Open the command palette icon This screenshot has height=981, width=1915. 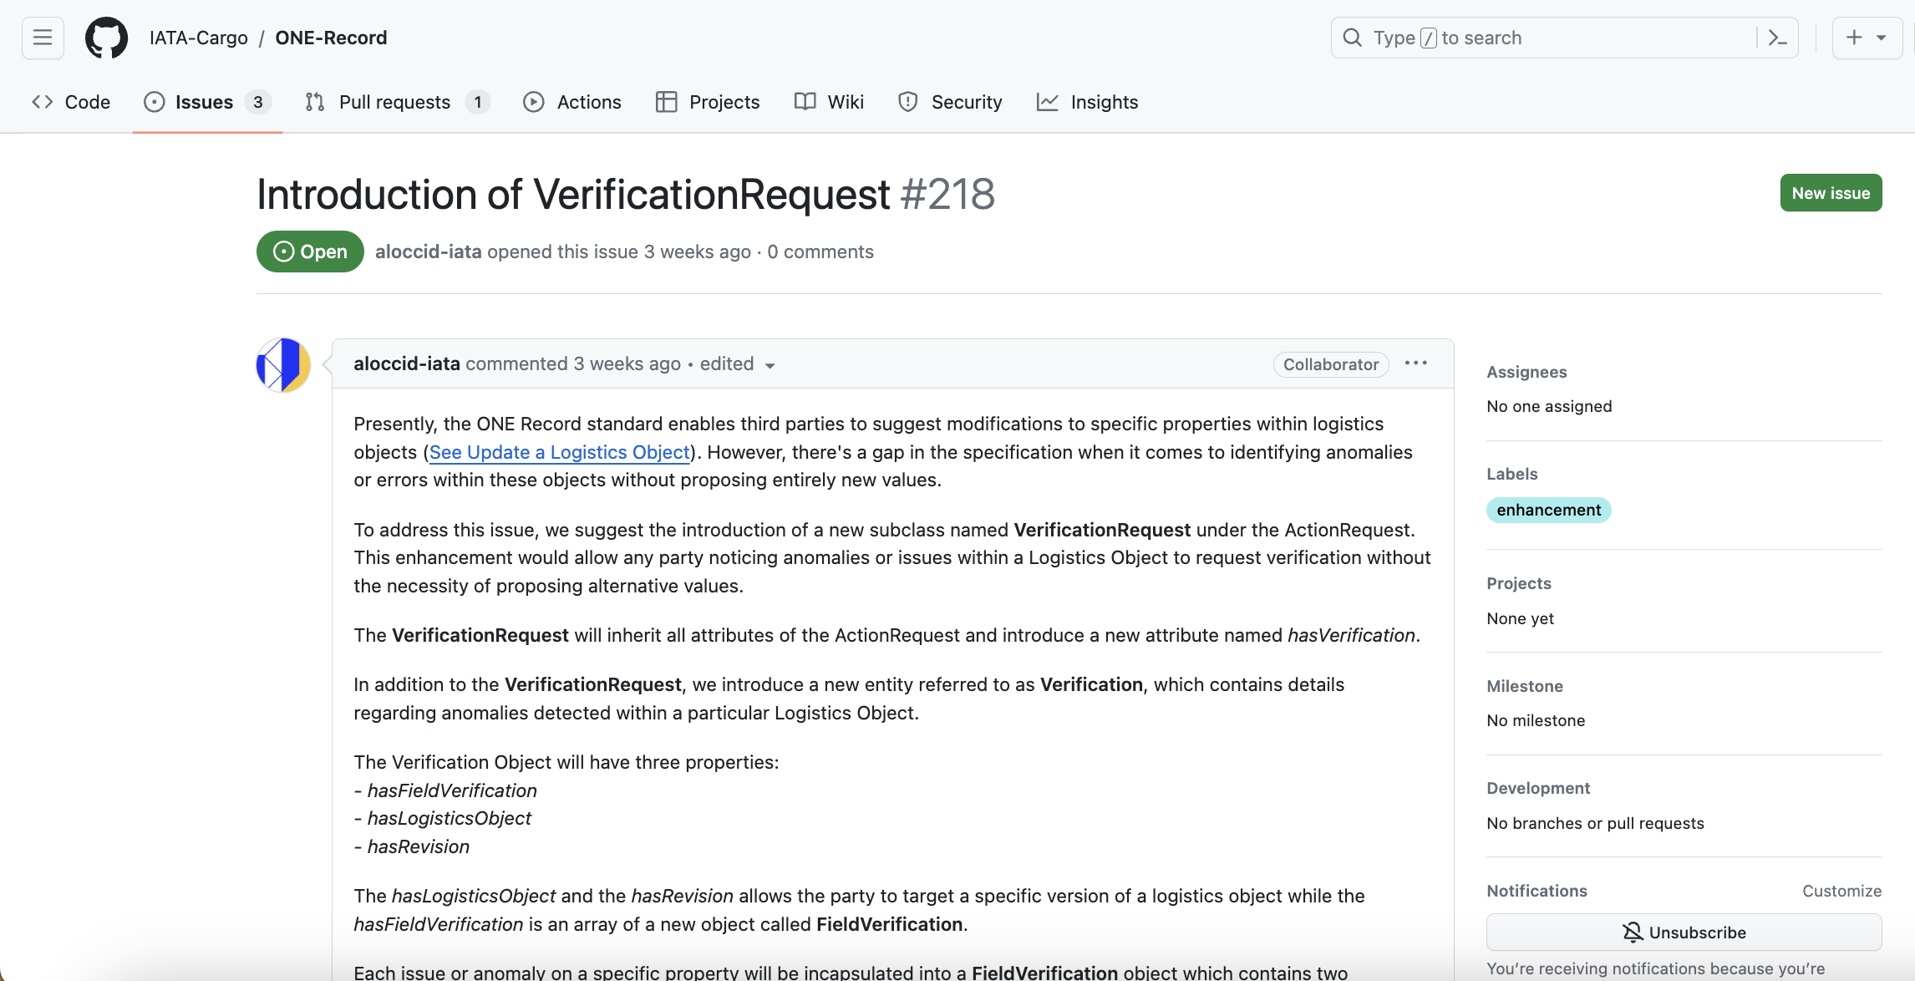point(1777,38)
